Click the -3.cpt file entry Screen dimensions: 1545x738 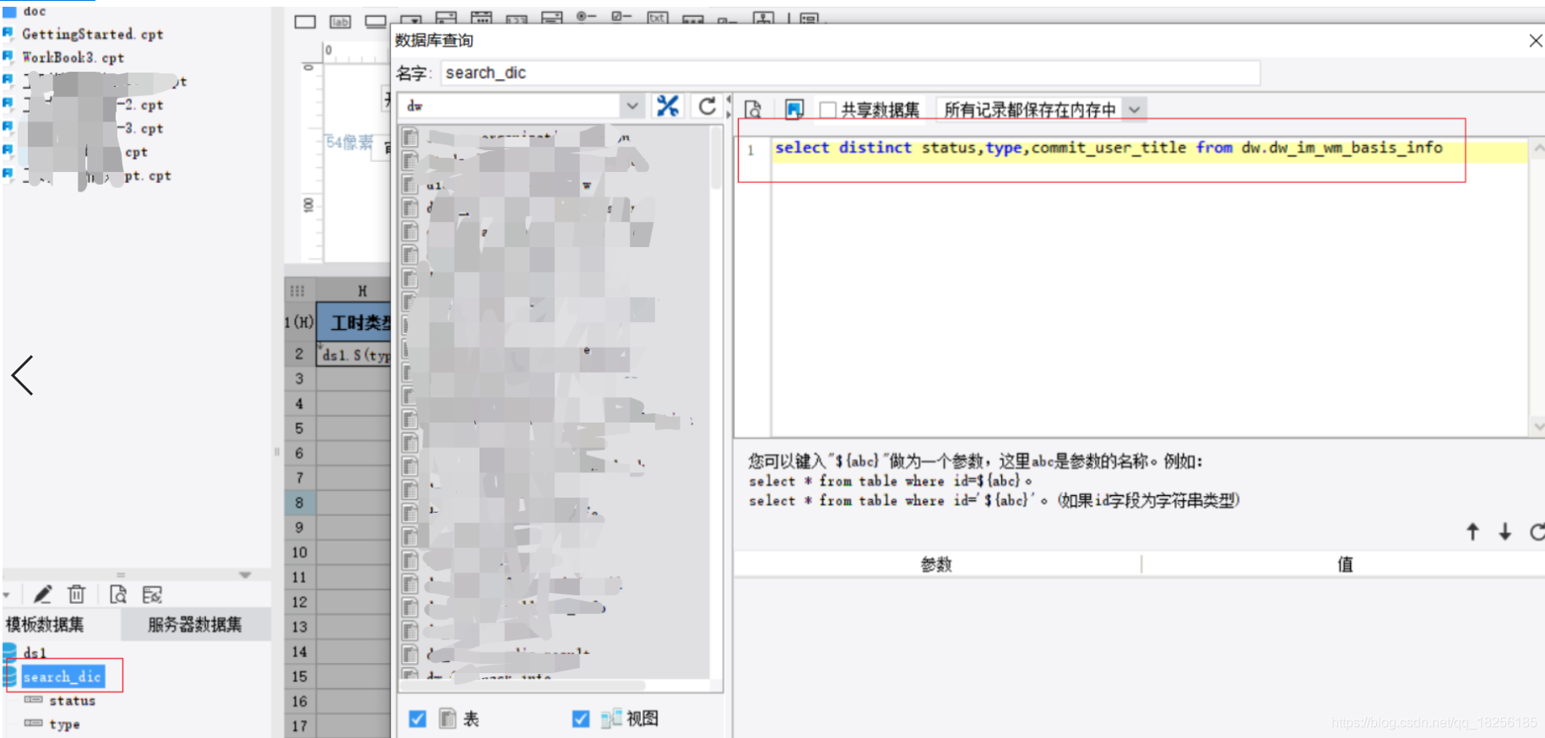(139, 129)
